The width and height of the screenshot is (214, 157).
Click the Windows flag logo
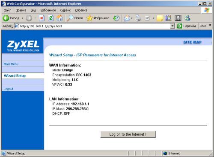[x=207, y=10]
